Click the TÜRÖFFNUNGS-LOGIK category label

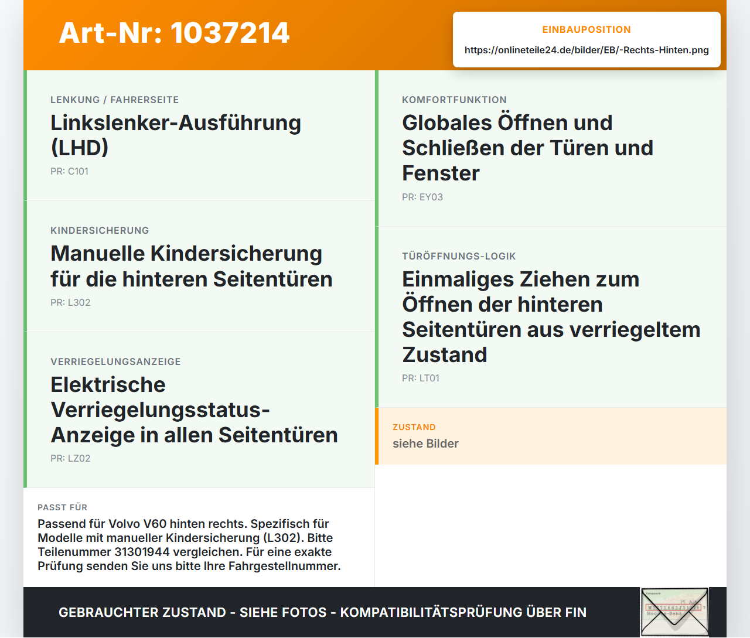459,256
